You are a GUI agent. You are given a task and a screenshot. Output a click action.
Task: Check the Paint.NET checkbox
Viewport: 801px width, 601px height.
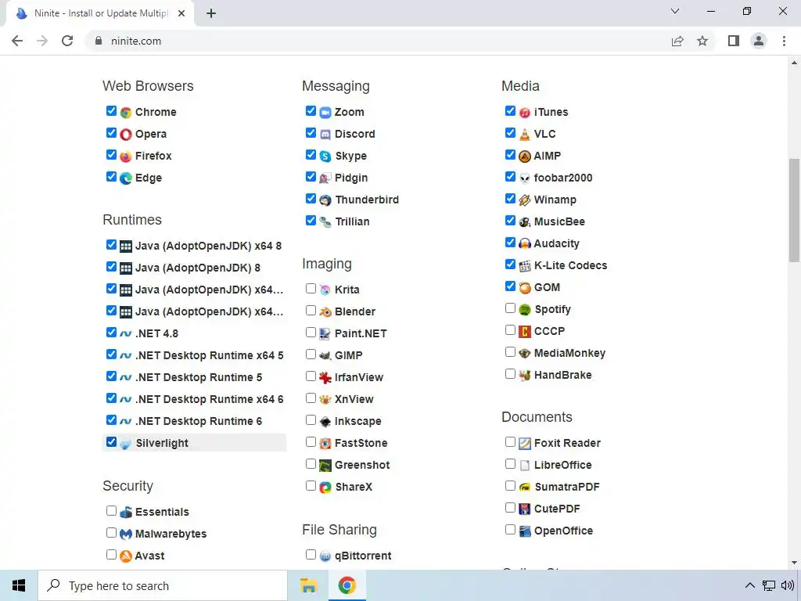pos(311,332)
